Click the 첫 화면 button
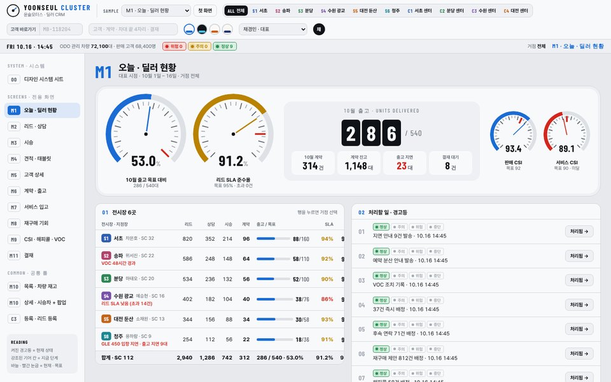 coord(205,11)
